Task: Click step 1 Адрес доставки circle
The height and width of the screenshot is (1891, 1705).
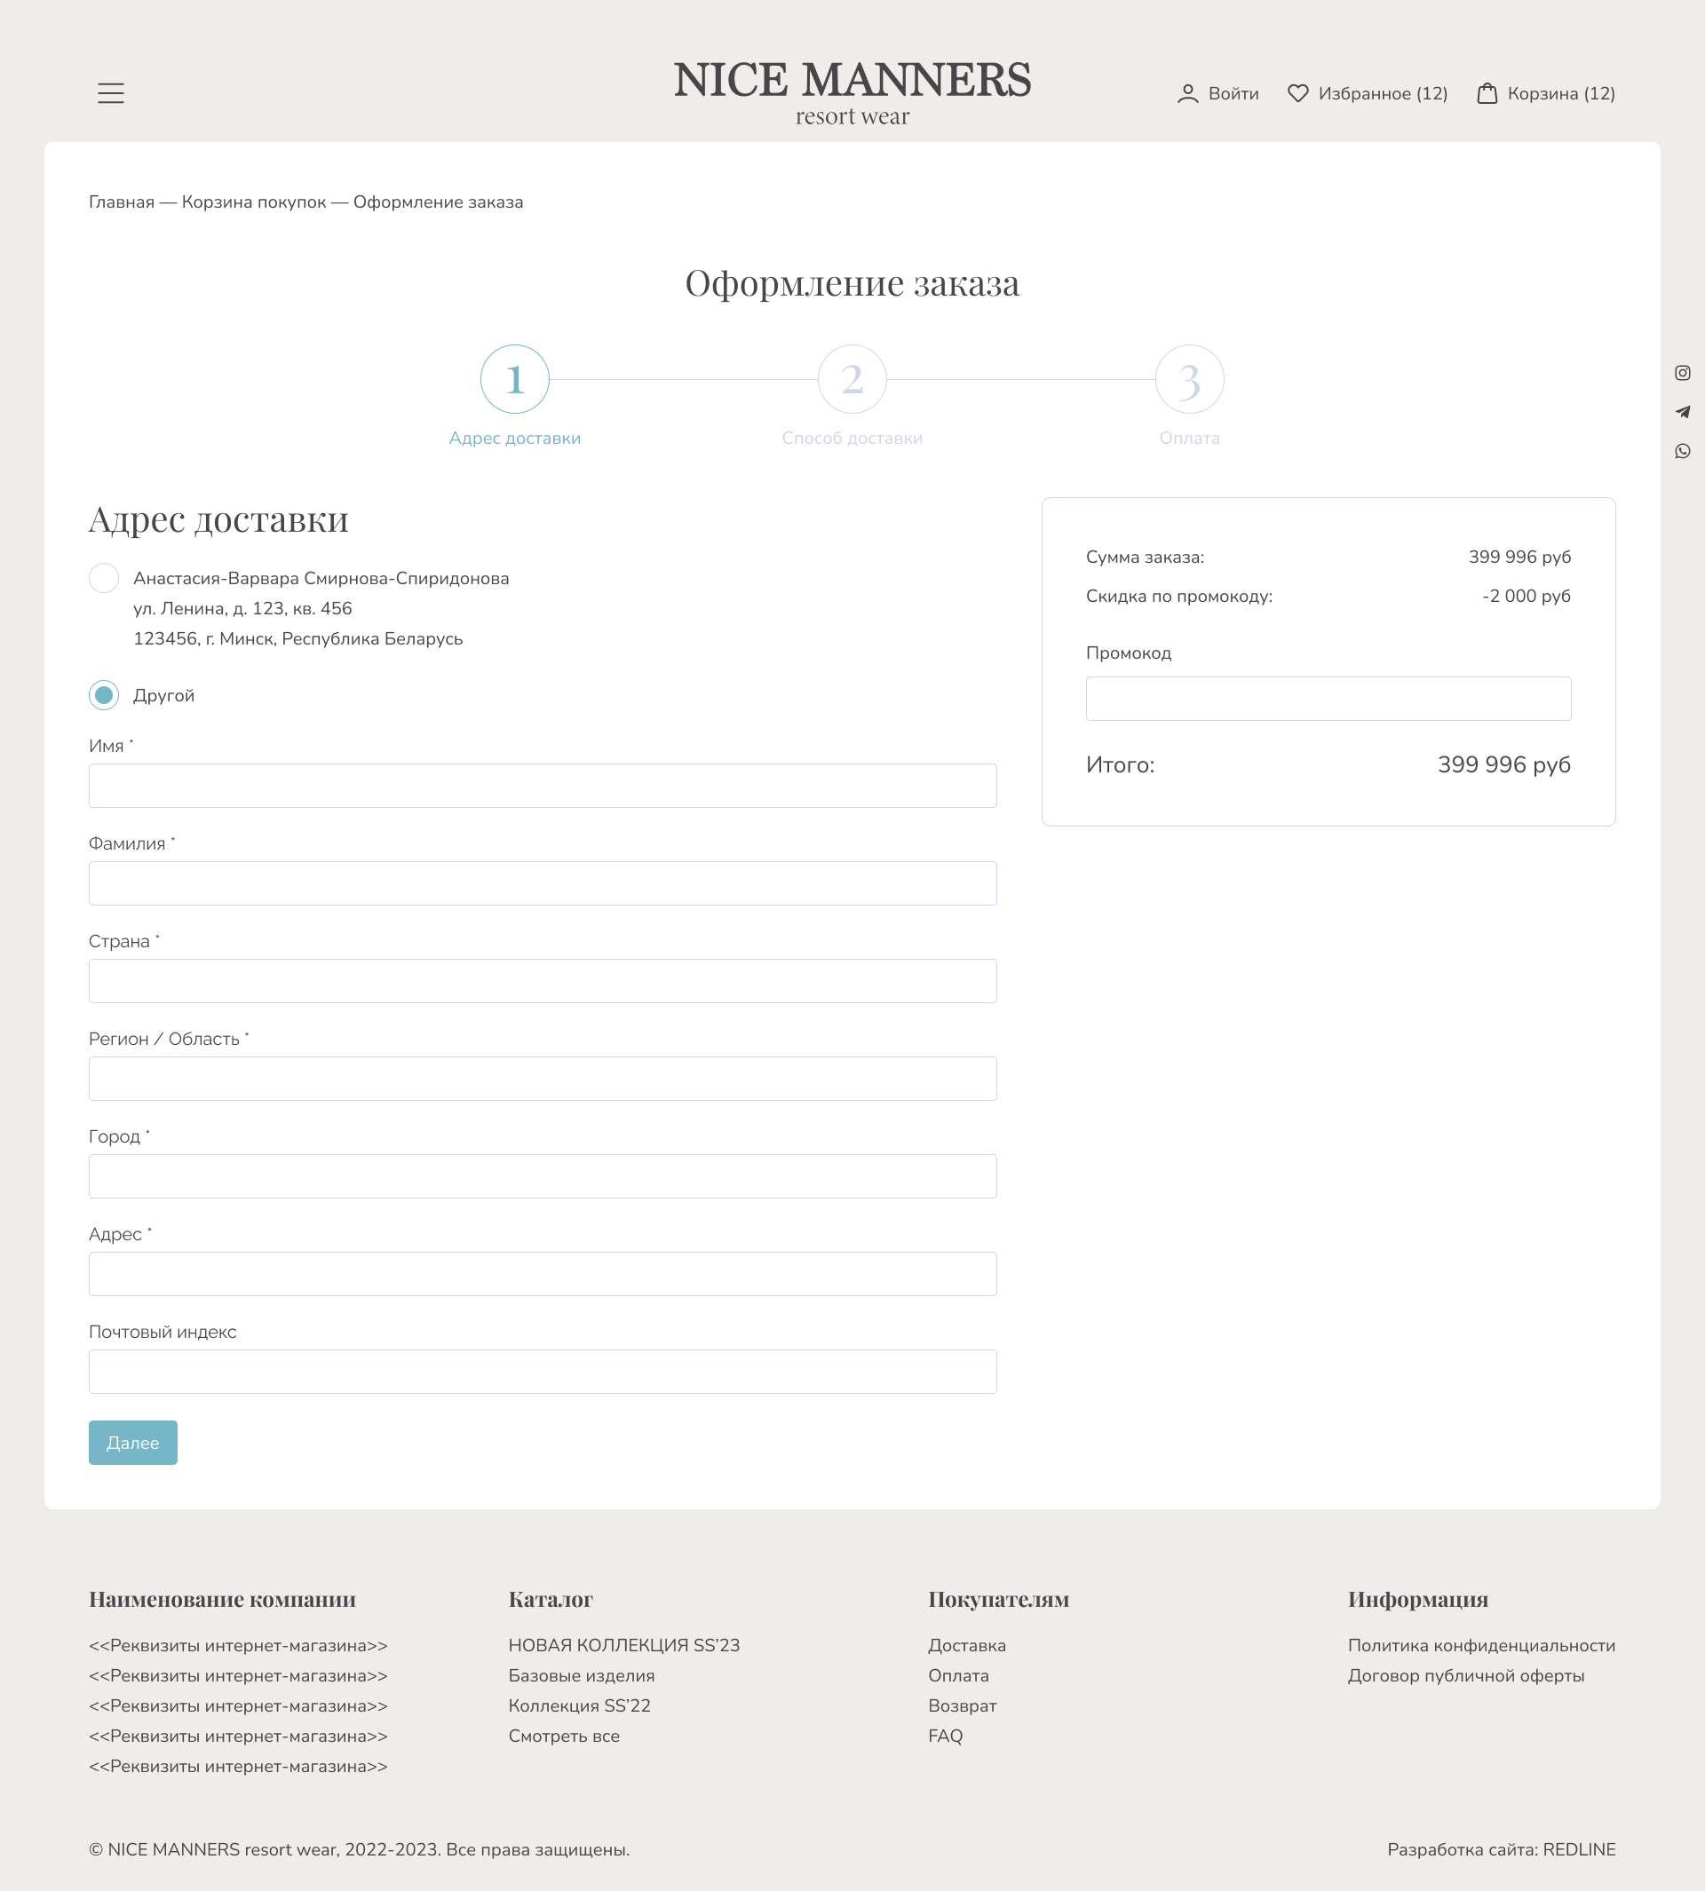Action: pyautogui.click(x=514, y=379)
